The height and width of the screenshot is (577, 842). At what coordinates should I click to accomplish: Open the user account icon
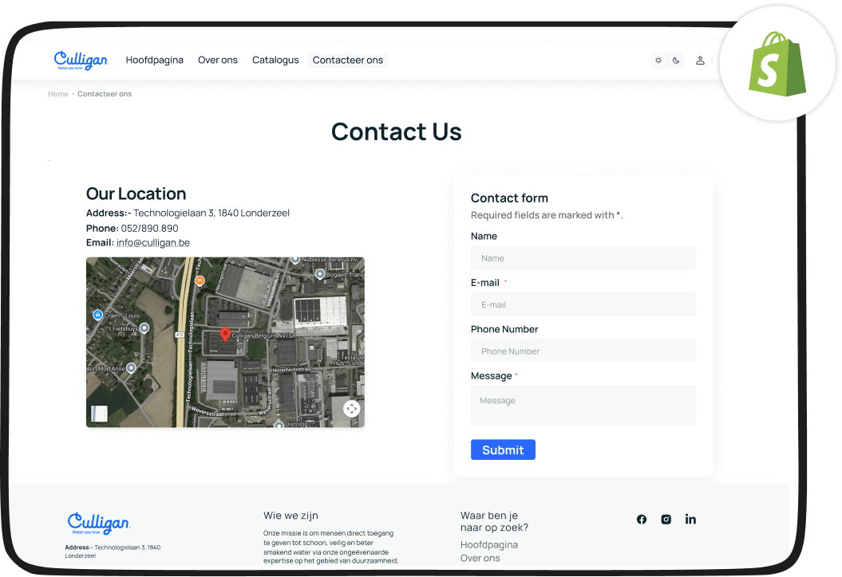pyautogui.click(x=700, y=61)
